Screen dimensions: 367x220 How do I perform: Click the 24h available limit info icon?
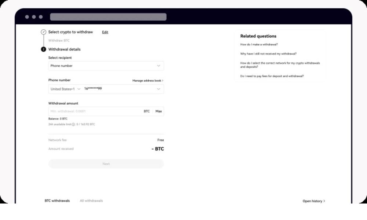click(73, 124)
